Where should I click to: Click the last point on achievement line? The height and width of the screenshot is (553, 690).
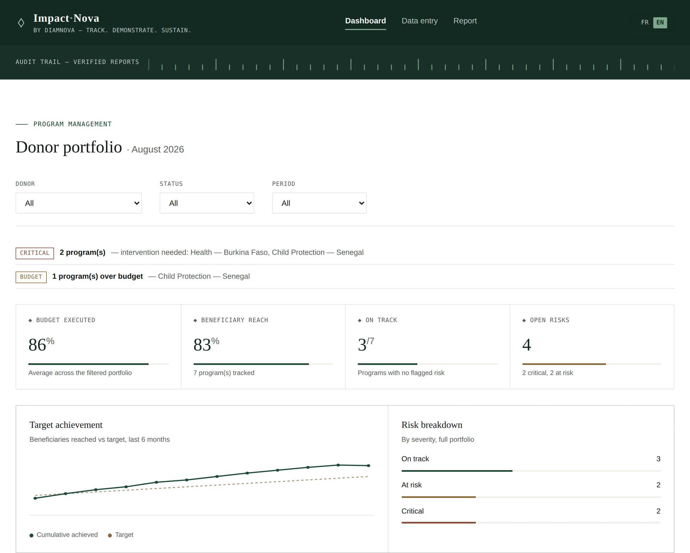point(368,466)
